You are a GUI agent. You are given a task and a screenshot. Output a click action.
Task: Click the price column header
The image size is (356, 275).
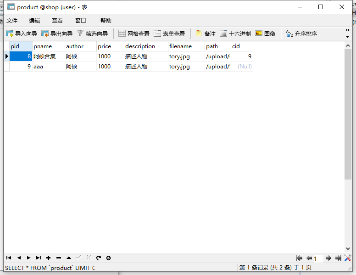point(111,46)
